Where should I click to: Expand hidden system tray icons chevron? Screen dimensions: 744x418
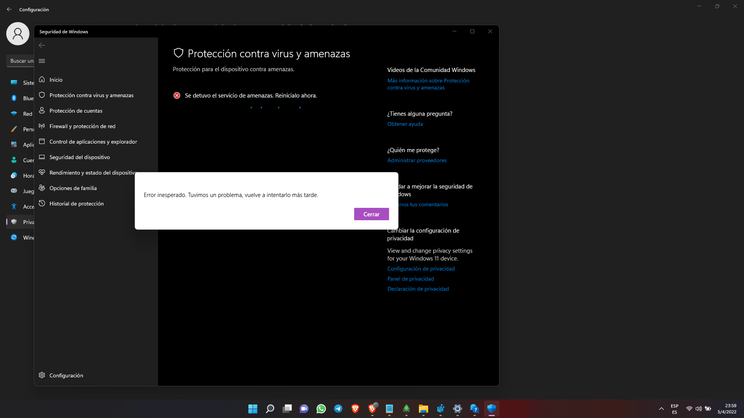click(661, 409)
